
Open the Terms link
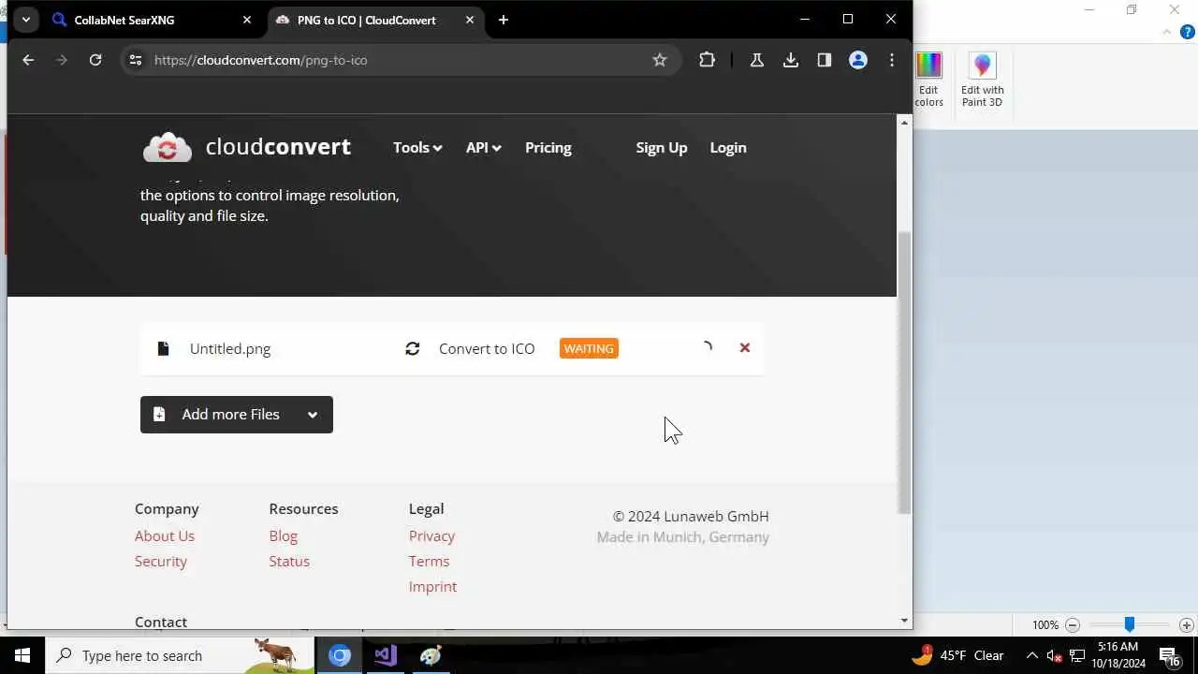click(x=429, y=561)
